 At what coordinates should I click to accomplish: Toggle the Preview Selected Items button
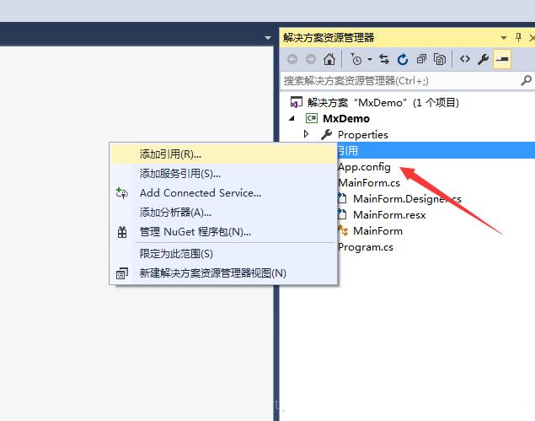(x=502, y=59)
